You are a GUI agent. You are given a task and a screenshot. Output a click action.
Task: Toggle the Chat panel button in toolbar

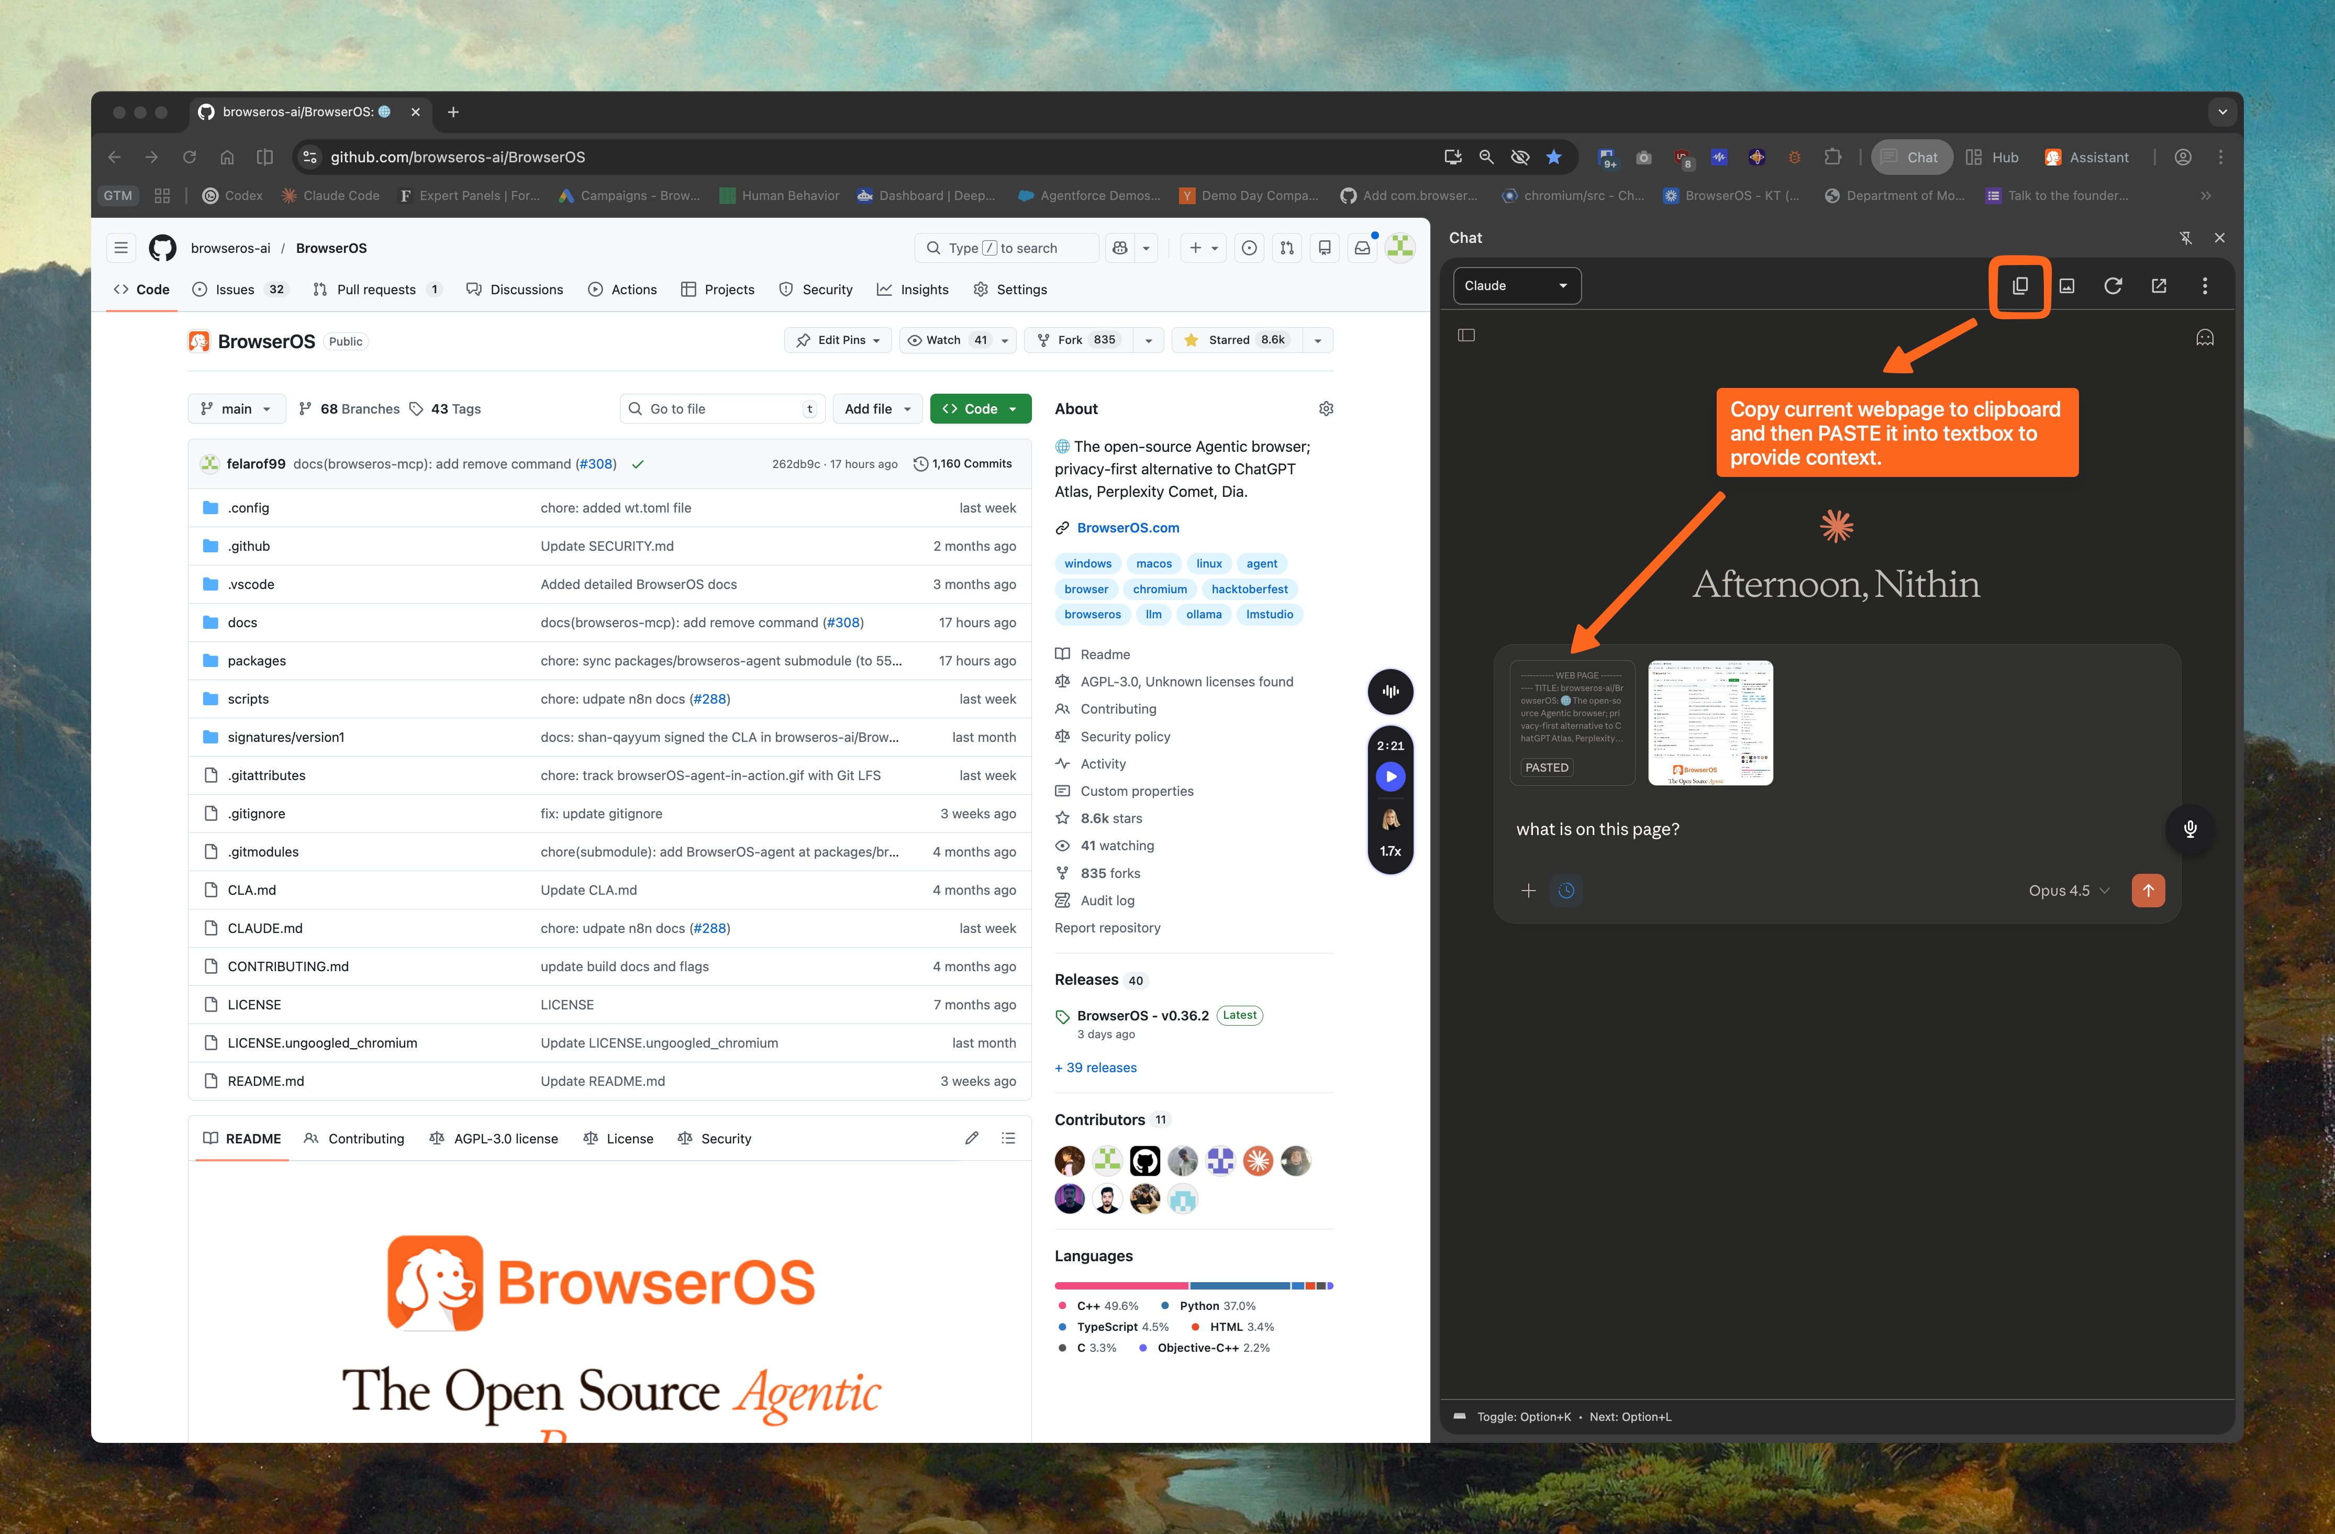point(1910,157)
